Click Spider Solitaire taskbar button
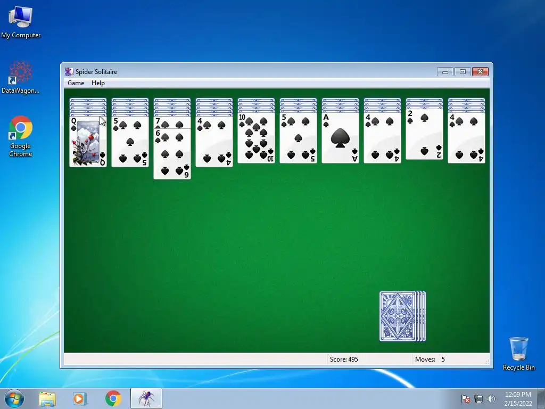 click(x=146, y=398)
